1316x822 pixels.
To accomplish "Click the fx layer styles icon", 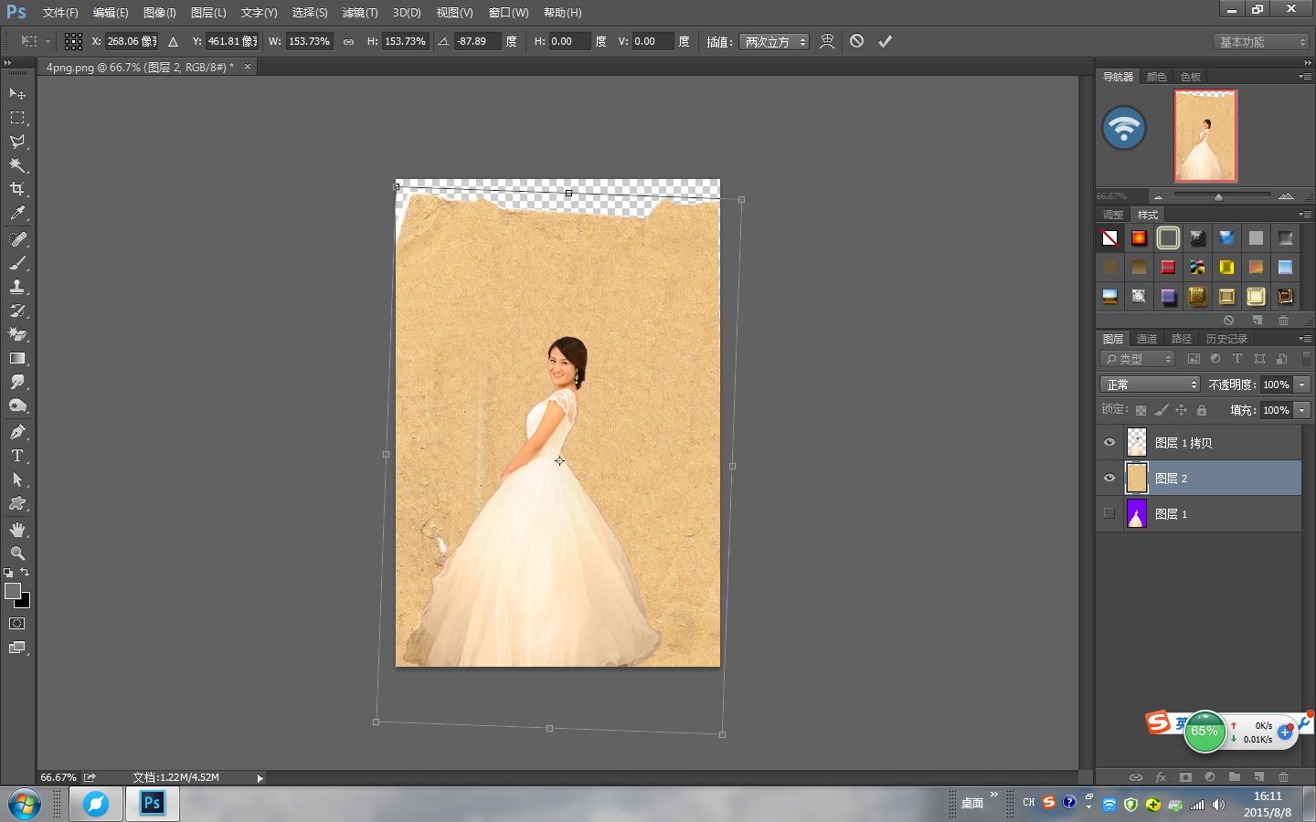I will pyautogui.click(x=1161, y=777).
